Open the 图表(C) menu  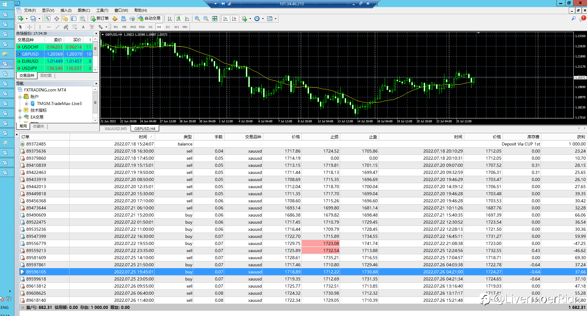pos(84,10)
